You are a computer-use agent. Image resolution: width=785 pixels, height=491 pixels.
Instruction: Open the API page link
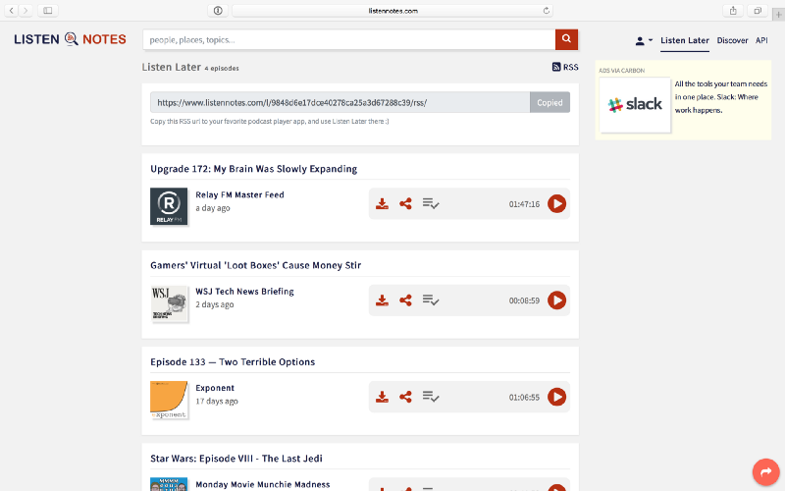coord(761,40)
